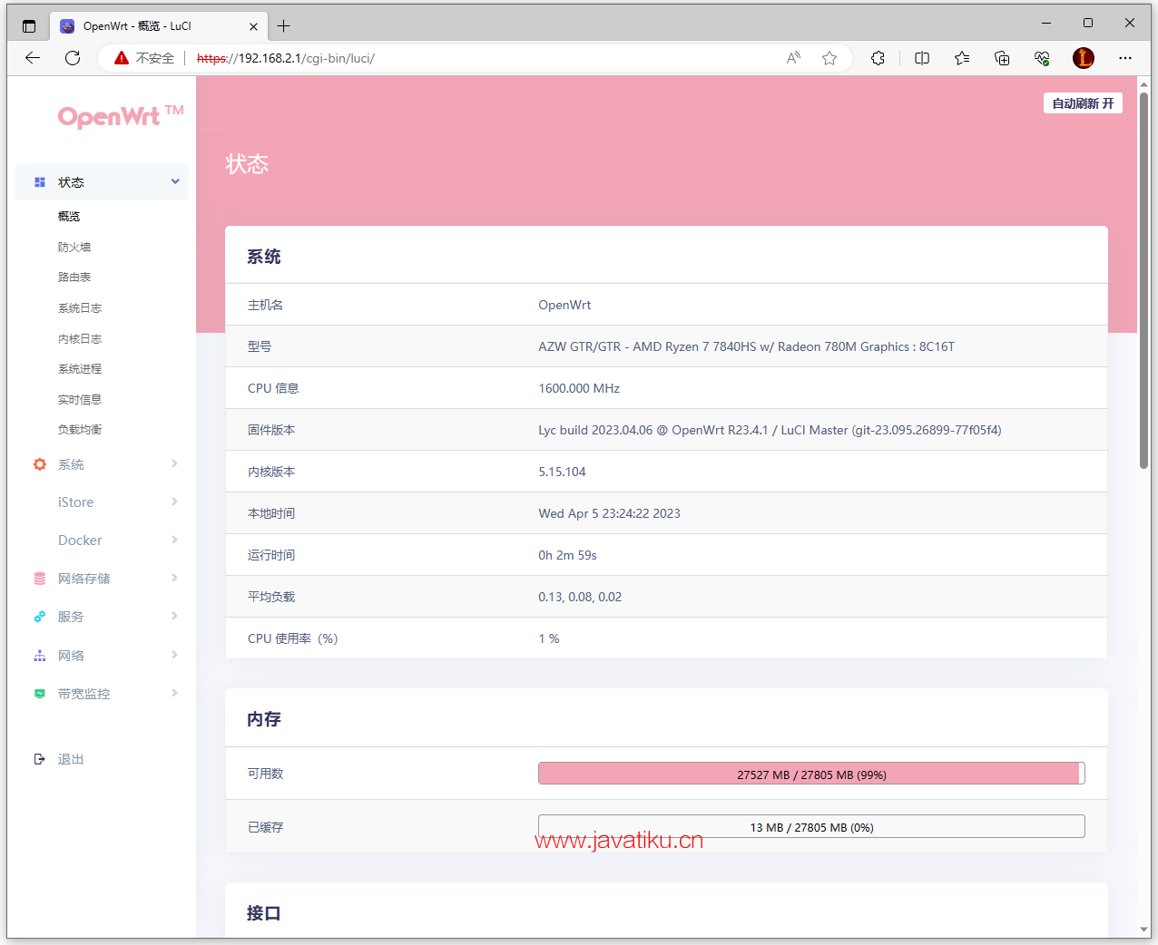Toggle split screen icon
Screen dimensions: 1158x945
coord(922,58)
